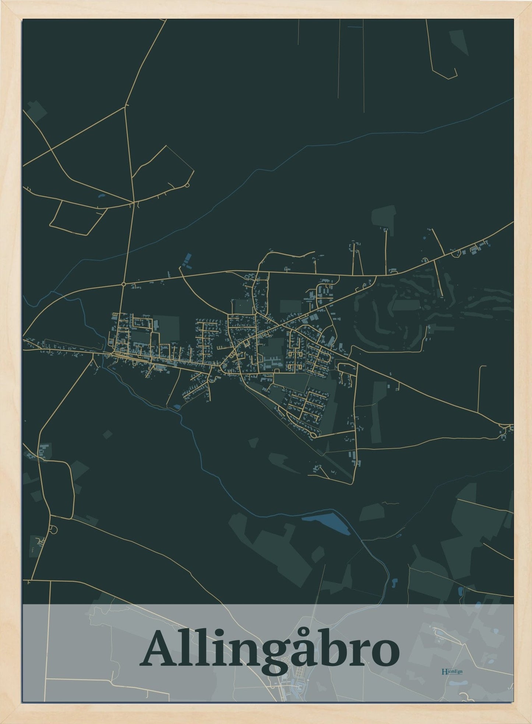Click the circular road end in southern housing
The image size is (532, 724).
coord(313,436)
